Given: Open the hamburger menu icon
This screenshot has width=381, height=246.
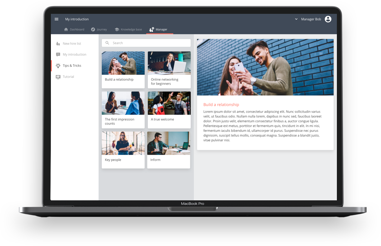Looking at the screenshot, I should [x=56, y=19].
